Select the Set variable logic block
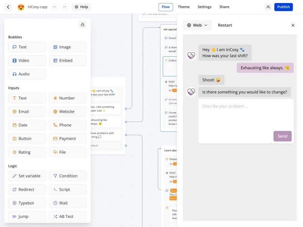 [x=27, y=176]
